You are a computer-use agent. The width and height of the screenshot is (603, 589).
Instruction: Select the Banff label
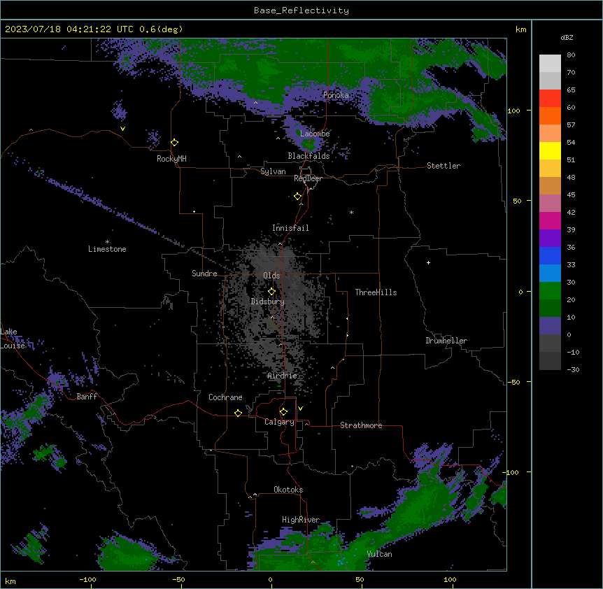(87, 397)
